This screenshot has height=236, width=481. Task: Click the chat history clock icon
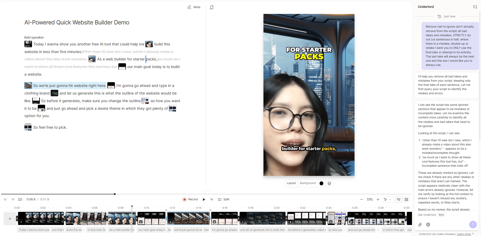click(440, 16)
